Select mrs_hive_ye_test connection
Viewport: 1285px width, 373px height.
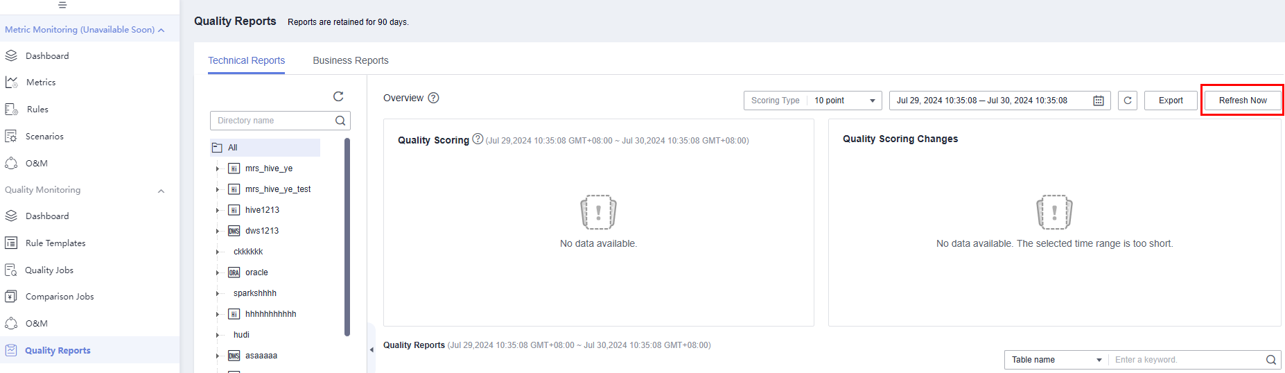point(278,189)
